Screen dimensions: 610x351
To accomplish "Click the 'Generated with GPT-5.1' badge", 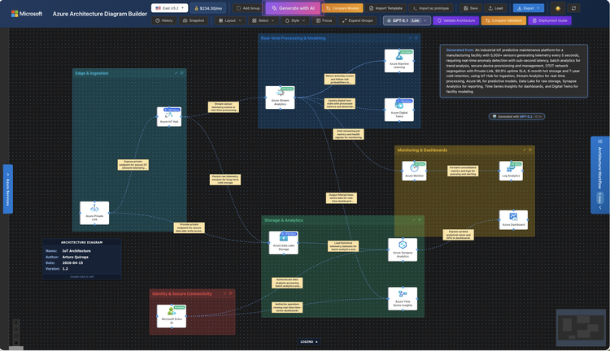I will (516, 117).
